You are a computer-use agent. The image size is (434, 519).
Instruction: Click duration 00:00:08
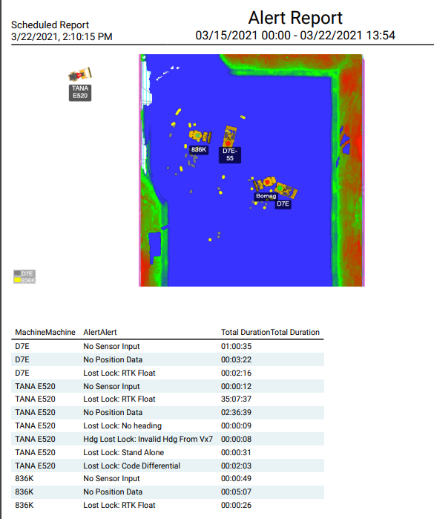(x=236, y=439)
